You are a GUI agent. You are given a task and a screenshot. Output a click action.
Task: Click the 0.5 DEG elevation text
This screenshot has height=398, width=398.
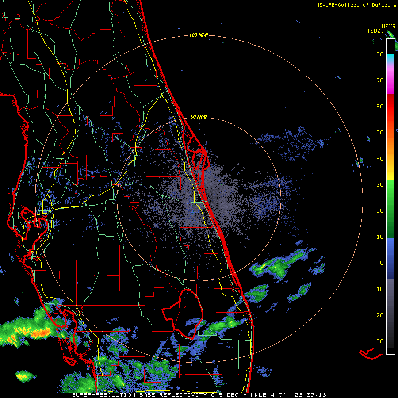(x=225, y=395)
